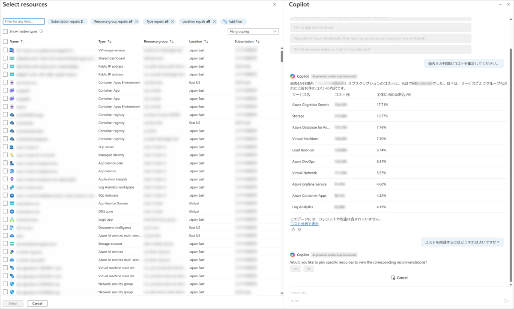This screenshot has height=309, width=514.
Task: Click the Select button at bottom
Action: click(13, 303)
